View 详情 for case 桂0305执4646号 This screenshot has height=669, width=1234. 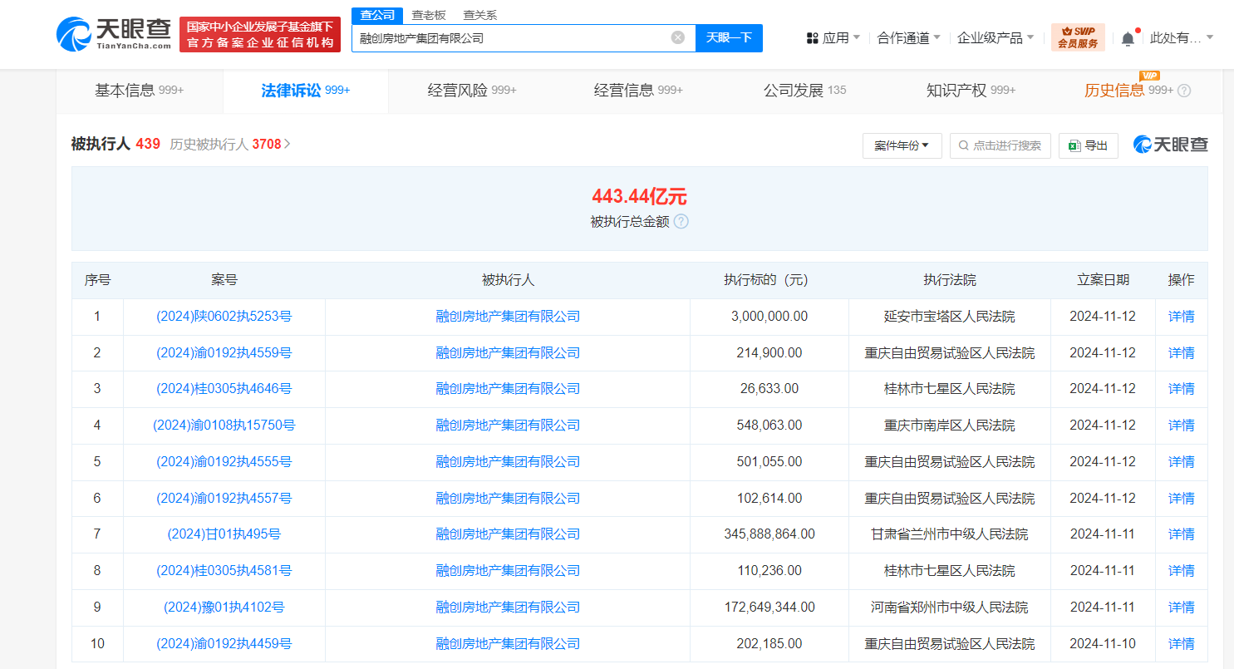tap(1181, 389)
